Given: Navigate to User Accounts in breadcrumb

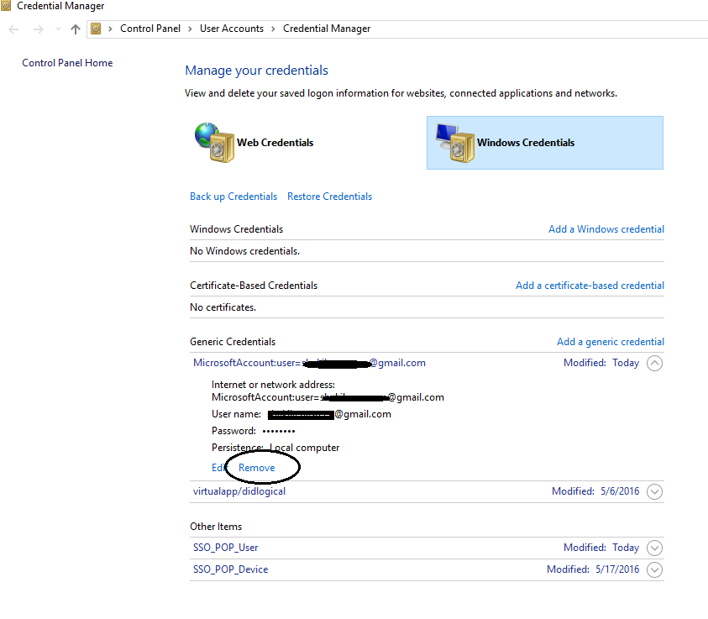Looking at the screenshot, I should (x=232, y=28).
